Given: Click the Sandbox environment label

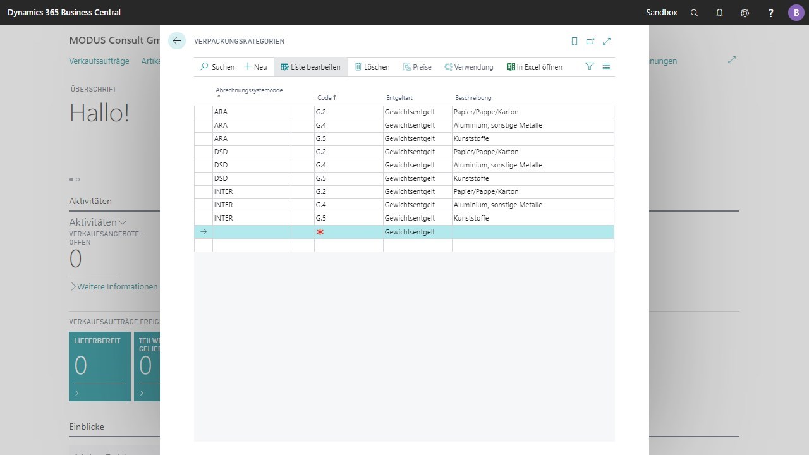Looking at the screenshot, I should 662,13.
